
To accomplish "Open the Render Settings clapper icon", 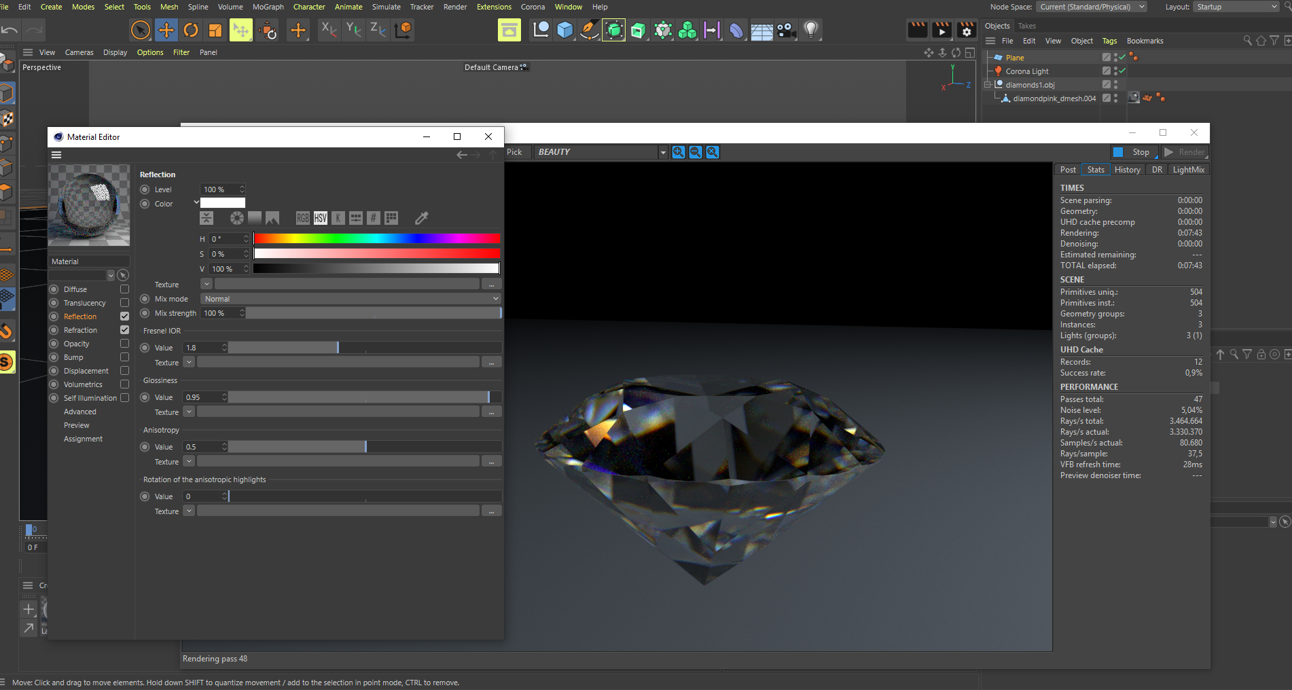I will [x=967, y=30].
